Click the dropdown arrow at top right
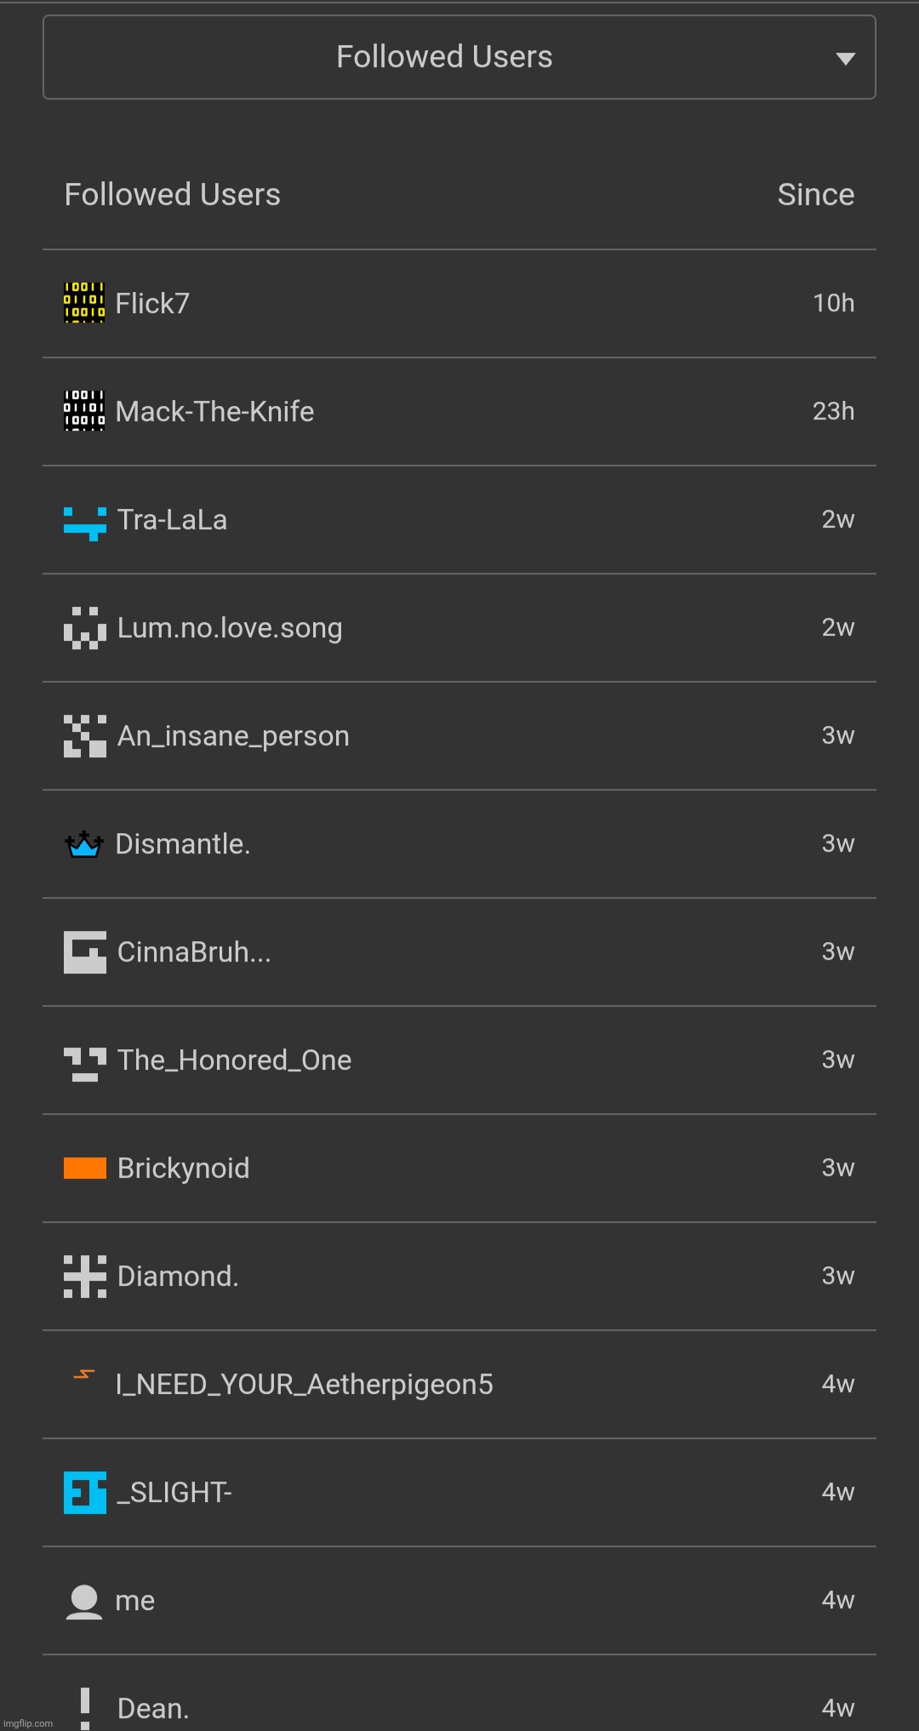Image resolution: width=919 pixels, height=1731 pixels. pos(845,59)
